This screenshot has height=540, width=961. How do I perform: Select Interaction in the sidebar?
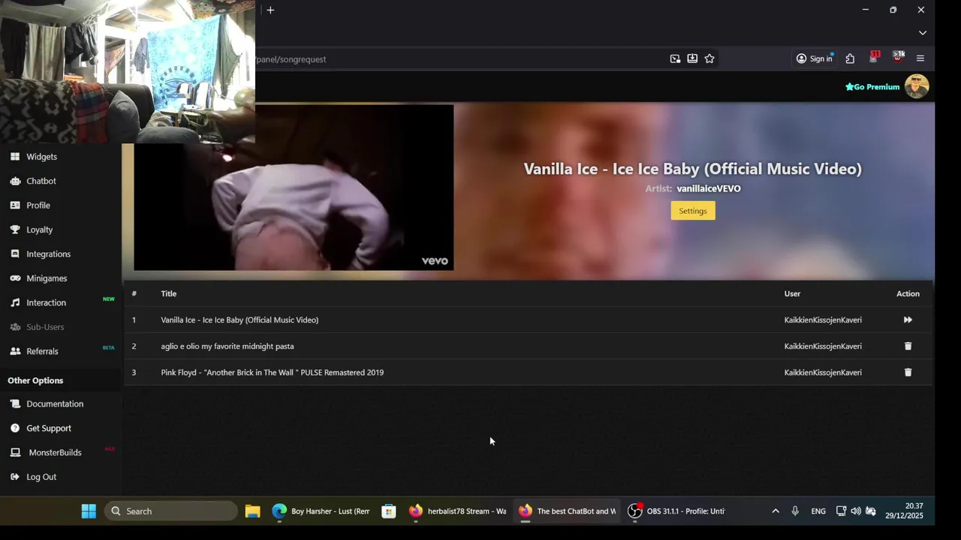[x=46, y=303]
